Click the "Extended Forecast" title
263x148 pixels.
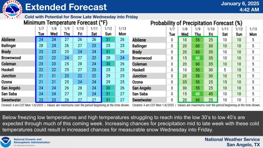pos(68,7)
